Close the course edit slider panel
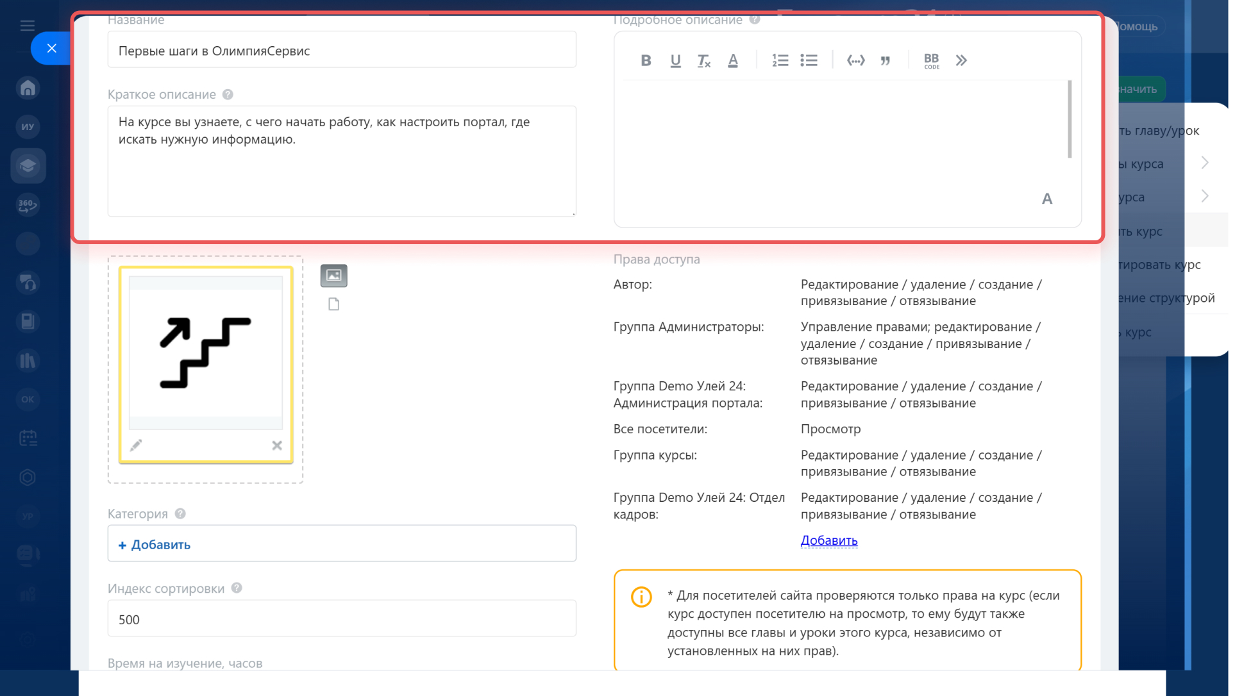Image resolution: width=1235 pixels, height=696 pixels. (52, 48)
